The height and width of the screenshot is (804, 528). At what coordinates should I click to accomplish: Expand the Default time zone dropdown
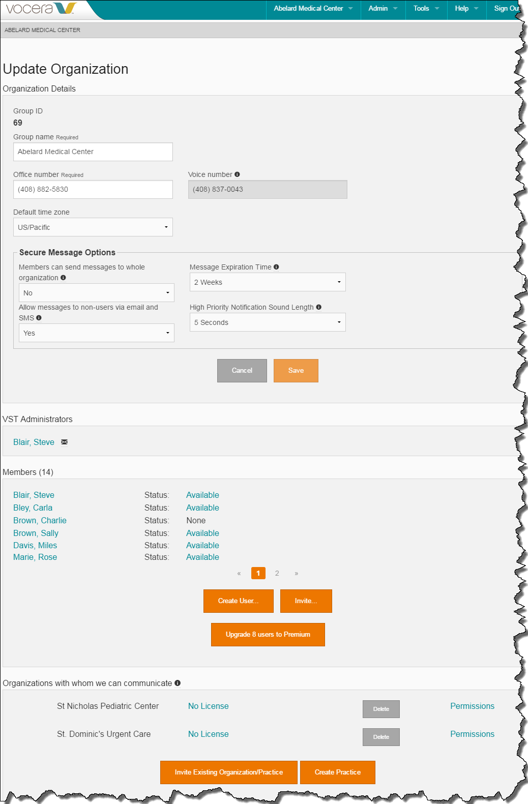[x=93, y=227]
